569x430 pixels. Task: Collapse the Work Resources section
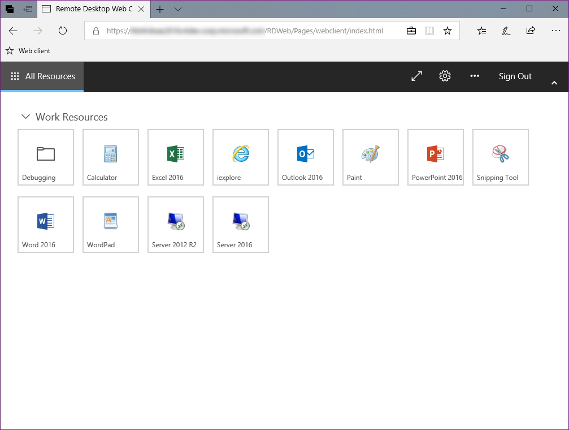[25, 117]
